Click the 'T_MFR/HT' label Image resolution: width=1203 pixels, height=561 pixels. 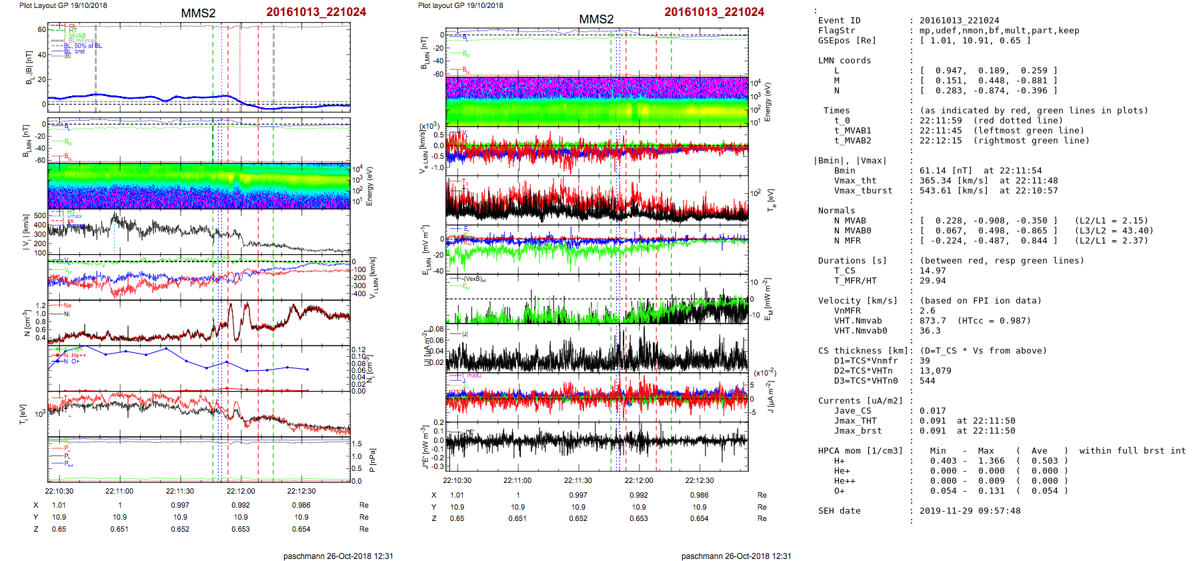click(x=855, y=281)
